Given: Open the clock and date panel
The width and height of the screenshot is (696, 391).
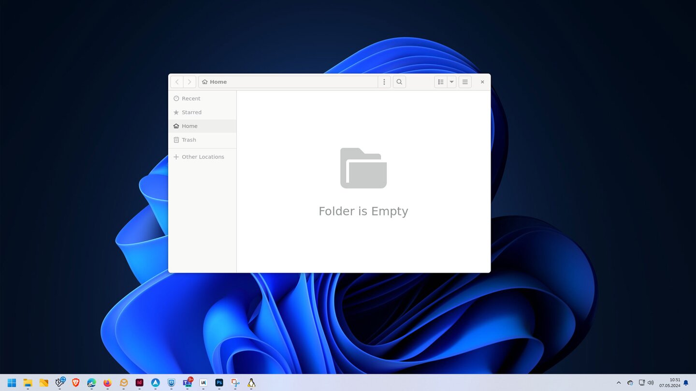Looking at the screenshot, I should point(669,383).
